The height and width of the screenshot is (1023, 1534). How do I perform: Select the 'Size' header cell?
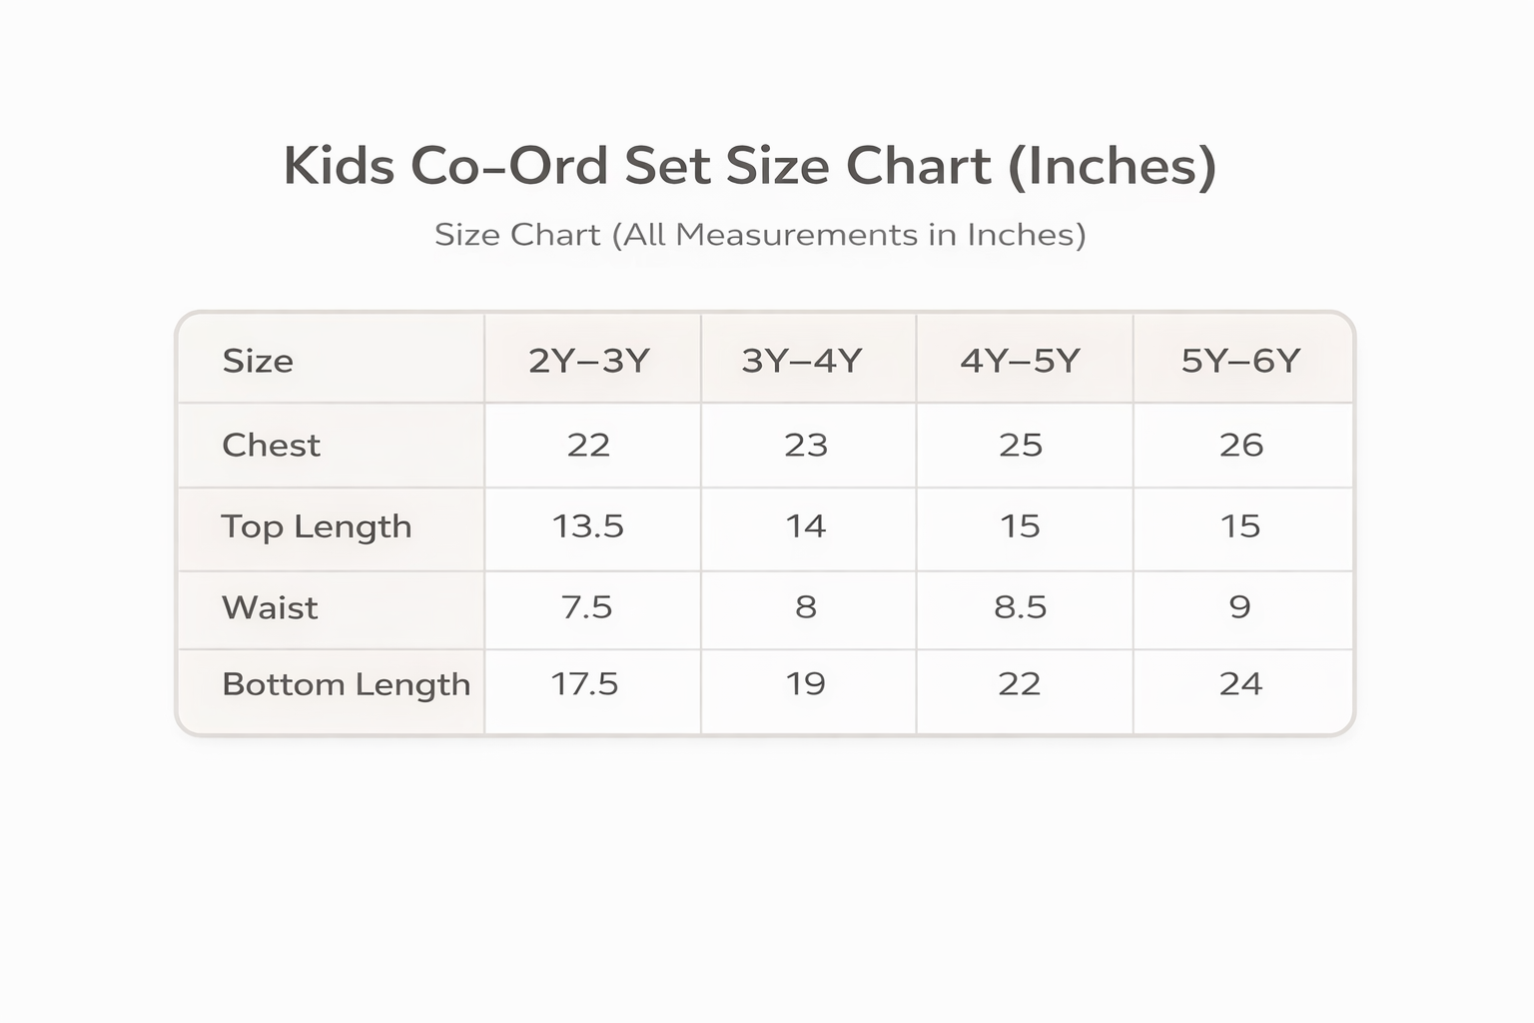click(x=258, y=361)
